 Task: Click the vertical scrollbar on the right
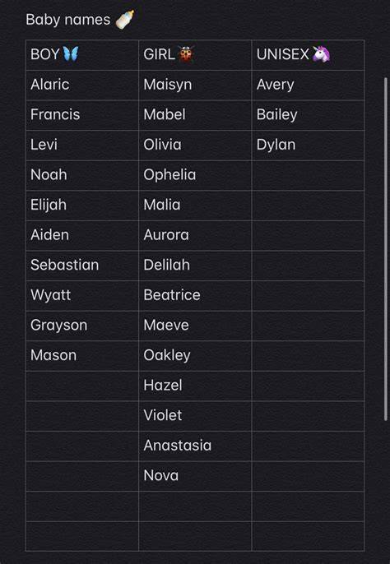386,249
